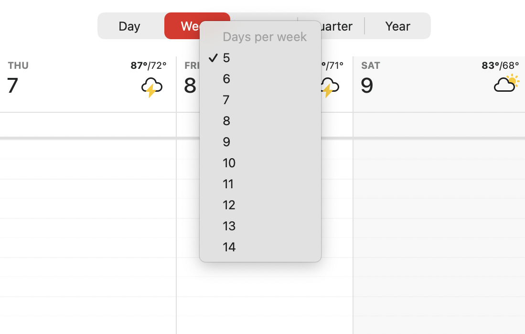Switch to Year view tab
This screenshot has height=334, width=525.
click(397, 26)
